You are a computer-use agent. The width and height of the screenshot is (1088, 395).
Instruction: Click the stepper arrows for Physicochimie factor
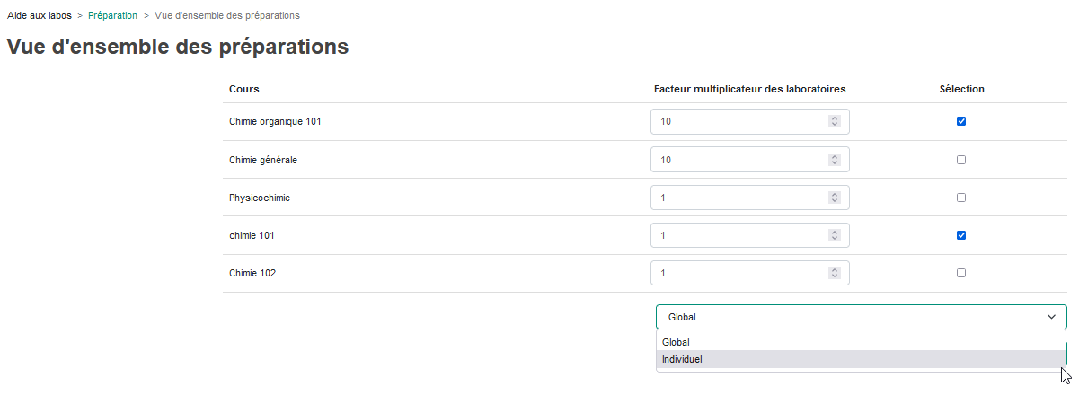click(834, 197)
